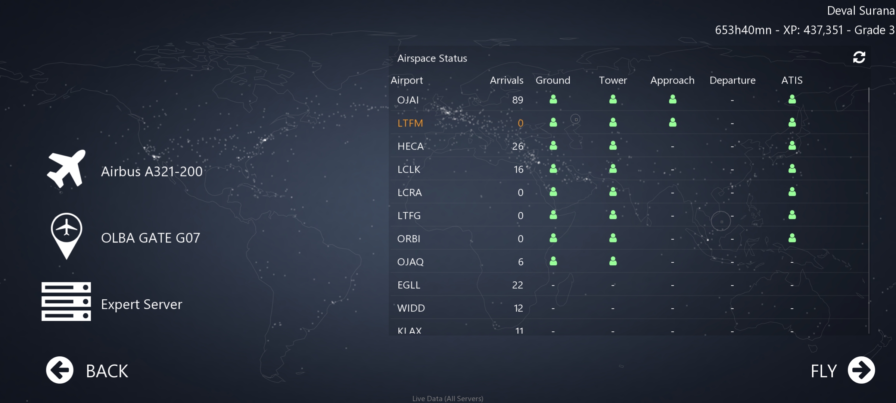Change the Expert Server selection

click(141, 304)
